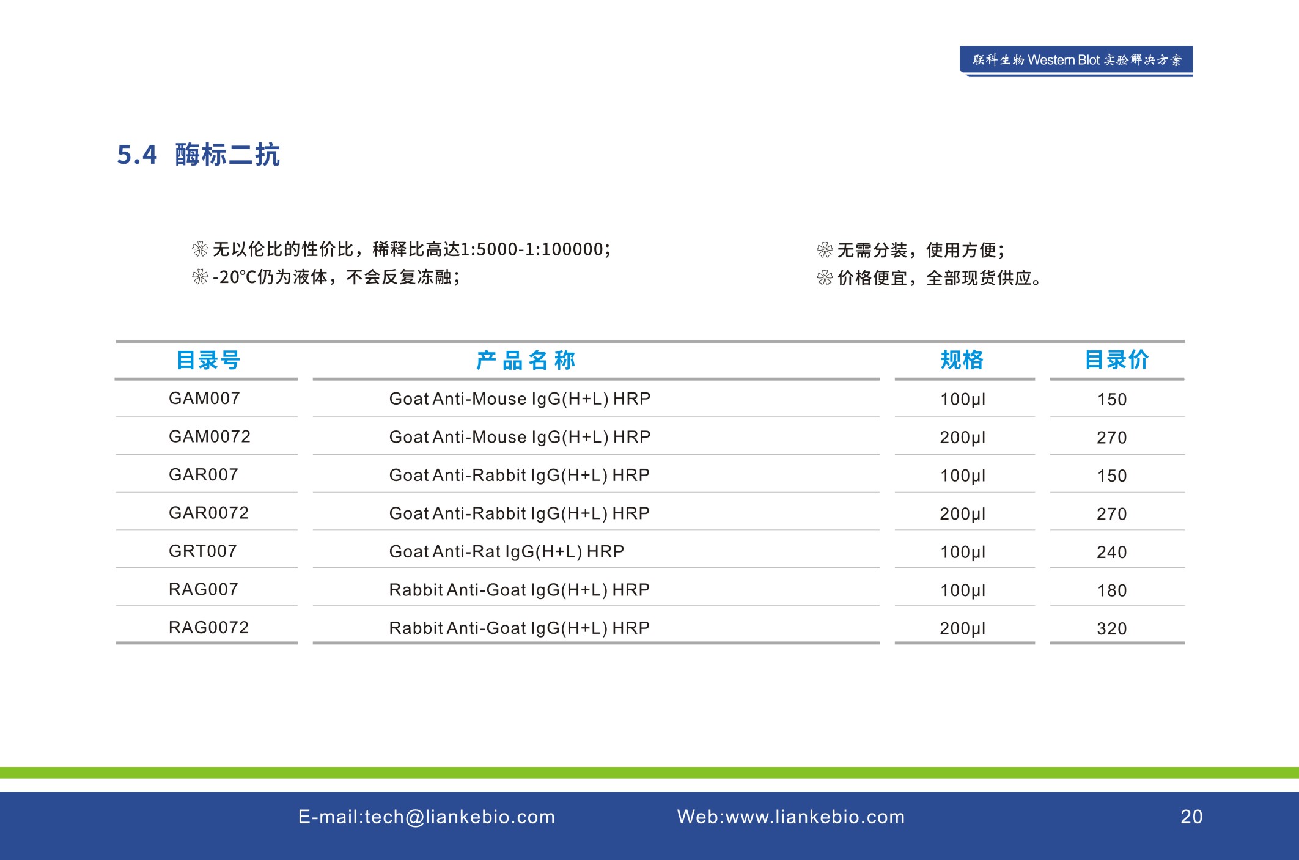Click the price 320 in the last row
The image size is (1299, 860).
coord(1111,628)
